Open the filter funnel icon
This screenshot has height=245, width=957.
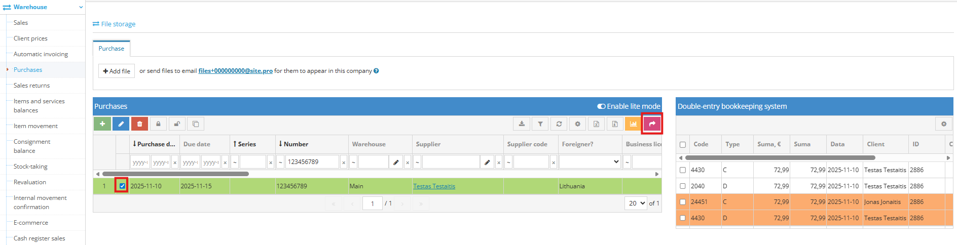(x=540, y=124)
